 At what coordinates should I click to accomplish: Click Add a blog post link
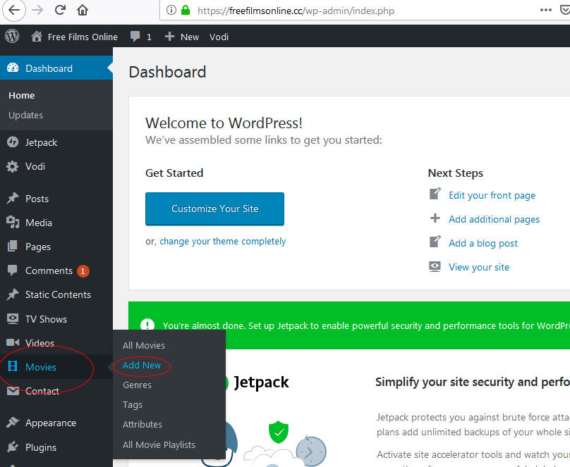pos(483,243)
